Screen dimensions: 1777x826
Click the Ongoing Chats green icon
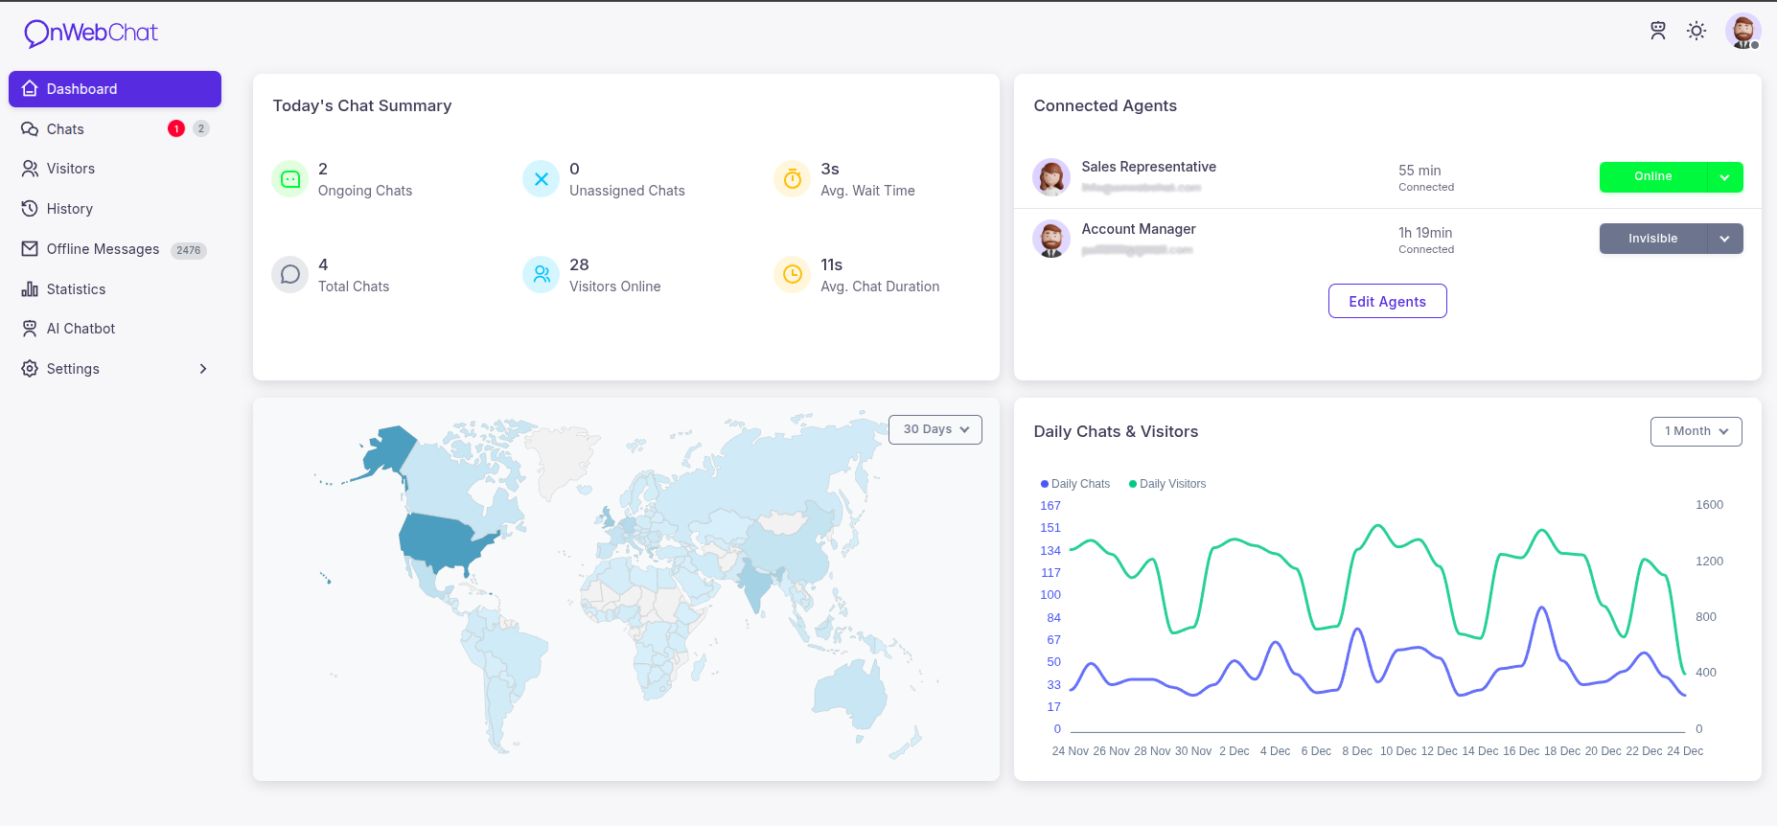[x=289, y=179]
